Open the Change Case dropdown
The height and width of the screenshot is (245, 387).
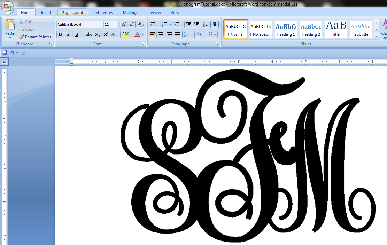[115, 34]
